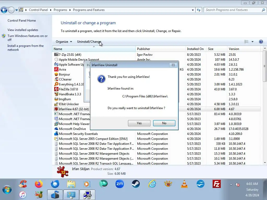Click the search magnifier icon

tap(263, 10)
